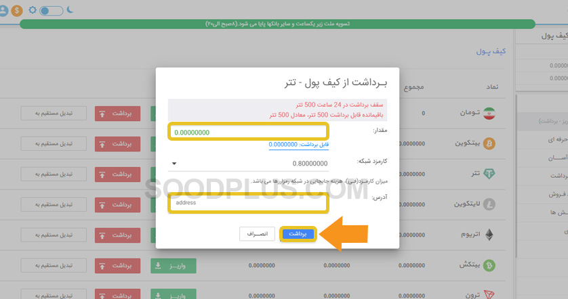This screenshot has height=299, width=568.
Task: Click برداشت button in تومان row
Action: pos(117,114)
